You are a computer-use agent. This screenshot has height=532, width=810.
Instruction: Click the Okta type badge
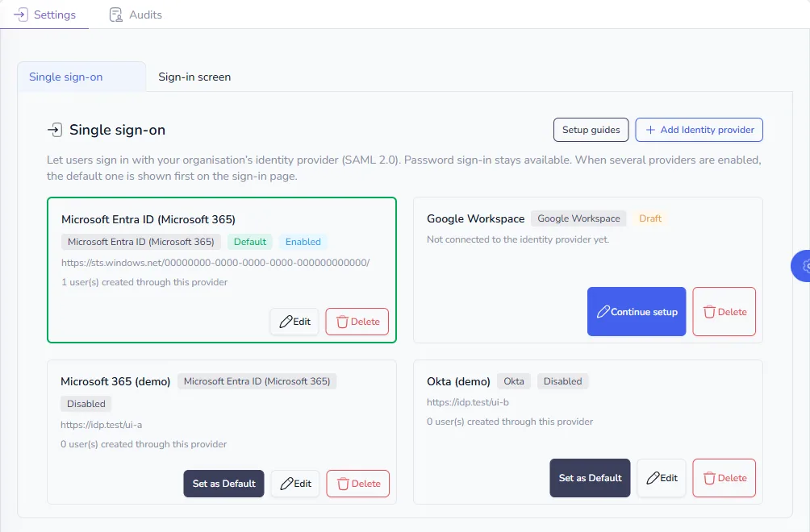513,381
